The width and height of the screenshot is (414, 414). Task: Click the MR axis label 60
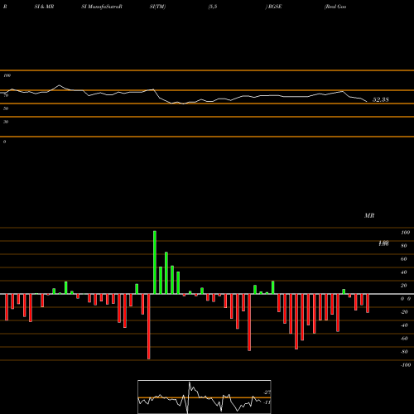pyautogui.click(x=403, y=259)
